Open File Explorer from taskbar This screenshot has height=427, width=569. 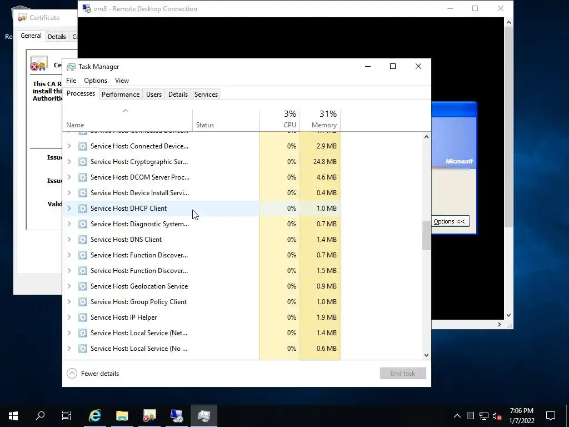[122, 416]
